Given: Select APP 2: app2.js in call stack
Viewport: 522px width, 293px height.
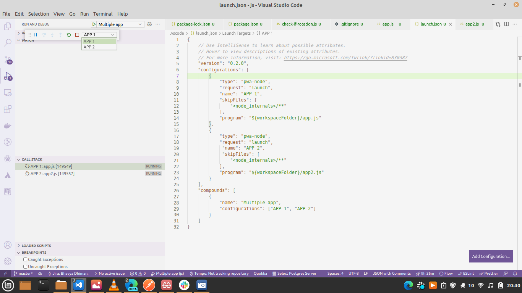Looking at the screenshot, I should point(52,174).
